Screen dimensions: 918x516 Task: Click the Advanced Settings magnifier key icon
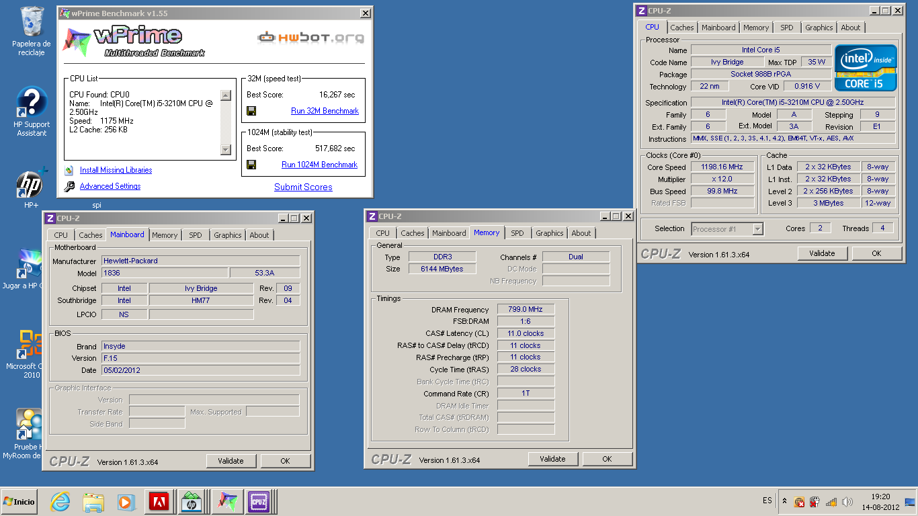click(69, 186)
